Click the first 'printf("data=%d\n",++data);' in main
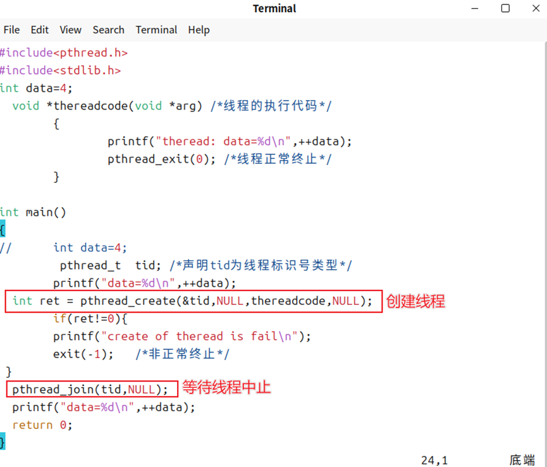 (x=144, y=283)
